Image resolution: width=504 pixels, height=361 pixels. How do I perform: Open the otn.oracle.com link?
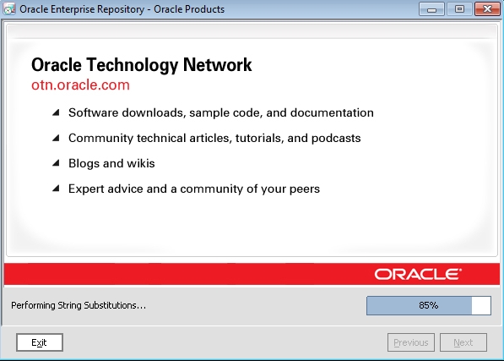click(x=80, y=85)
